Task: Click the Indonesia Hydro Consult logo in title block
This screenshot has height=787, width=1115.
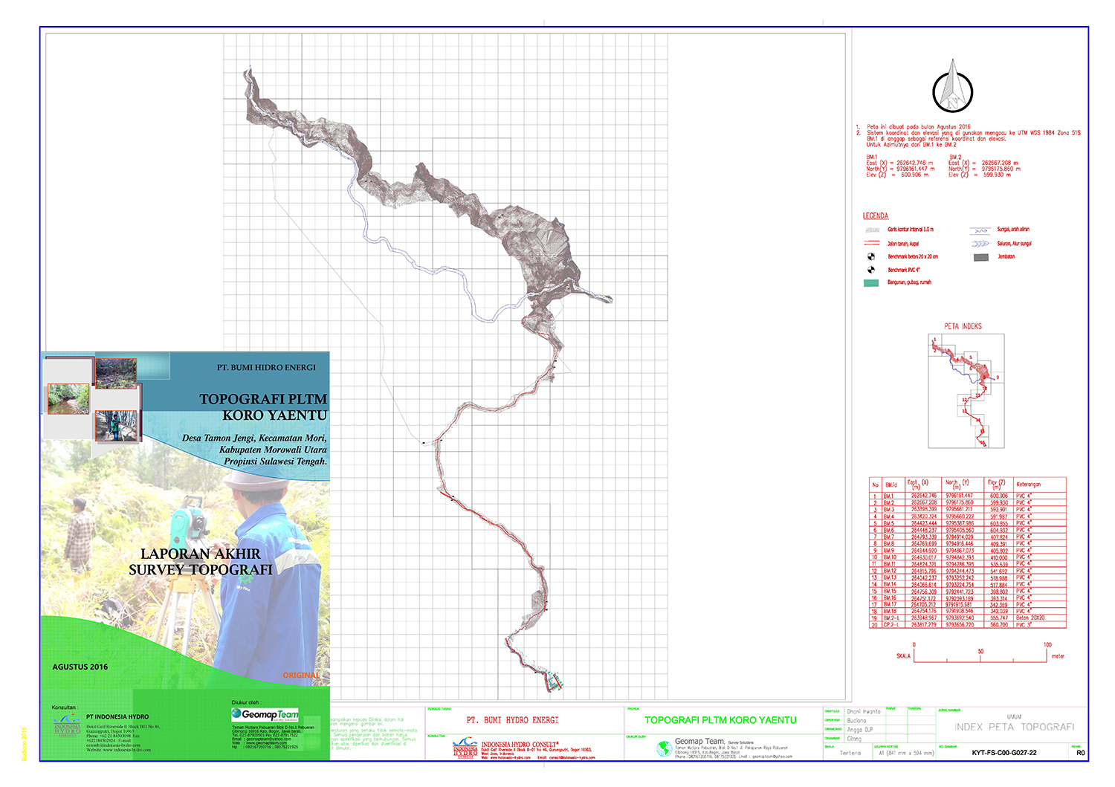Action: click(466, 748)
